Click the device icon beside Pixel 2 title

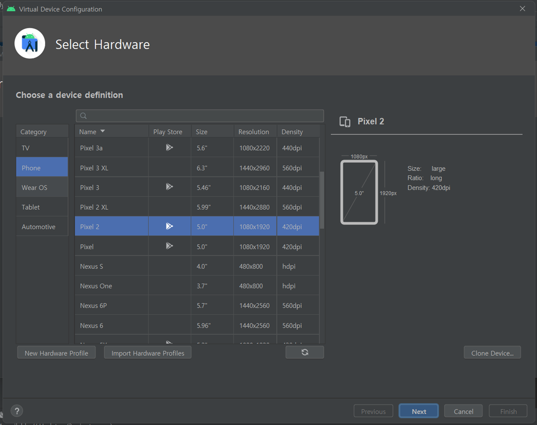click(x=345, y=121)
